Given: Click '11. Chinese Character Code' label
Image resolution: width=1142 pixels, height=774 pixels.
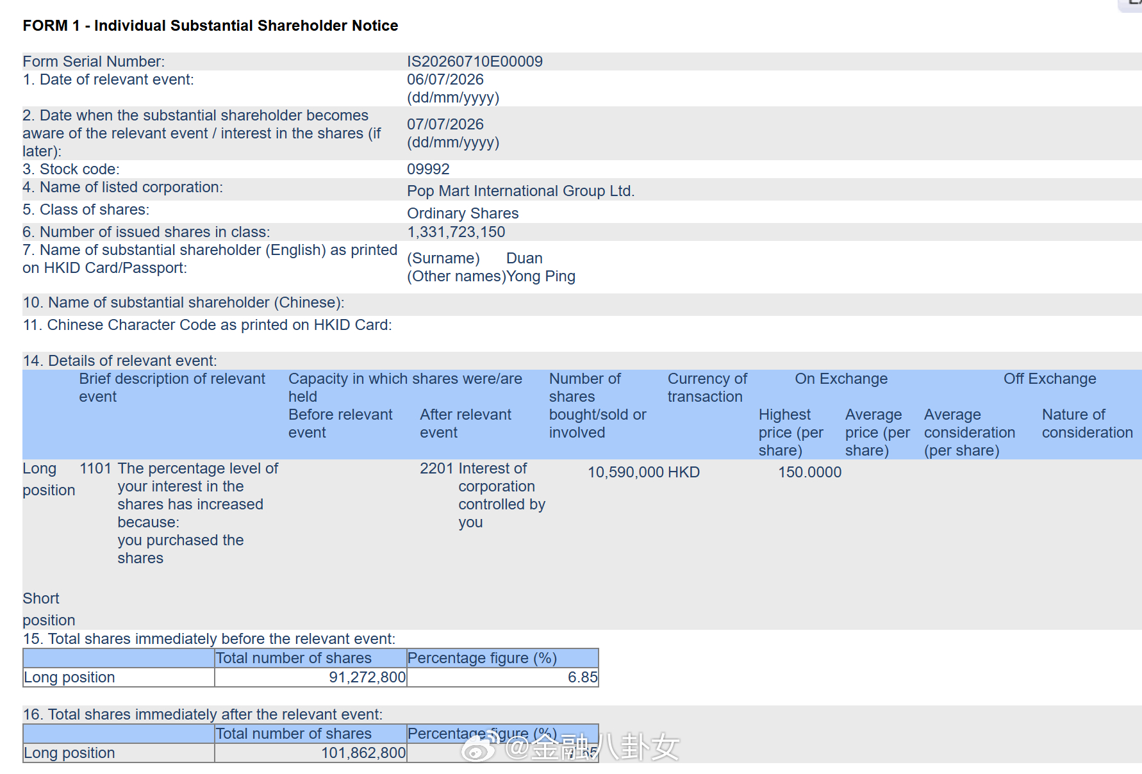Looking at the screenshot, I should [x=207, y=325].
